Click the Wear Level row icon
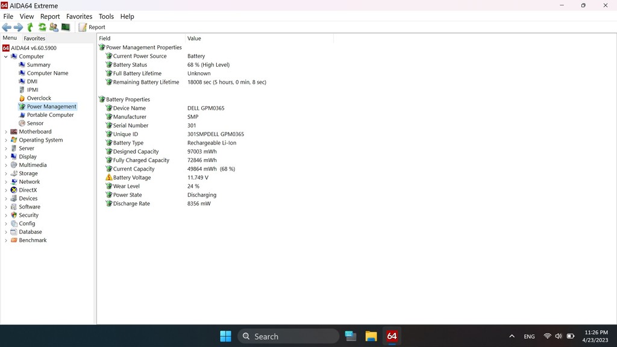The width and height of the screenshot is (617, 347). [x=109, y=186]
